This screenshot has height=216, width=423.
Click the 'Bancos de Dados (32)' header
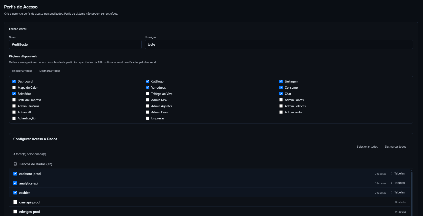point(36,164)
